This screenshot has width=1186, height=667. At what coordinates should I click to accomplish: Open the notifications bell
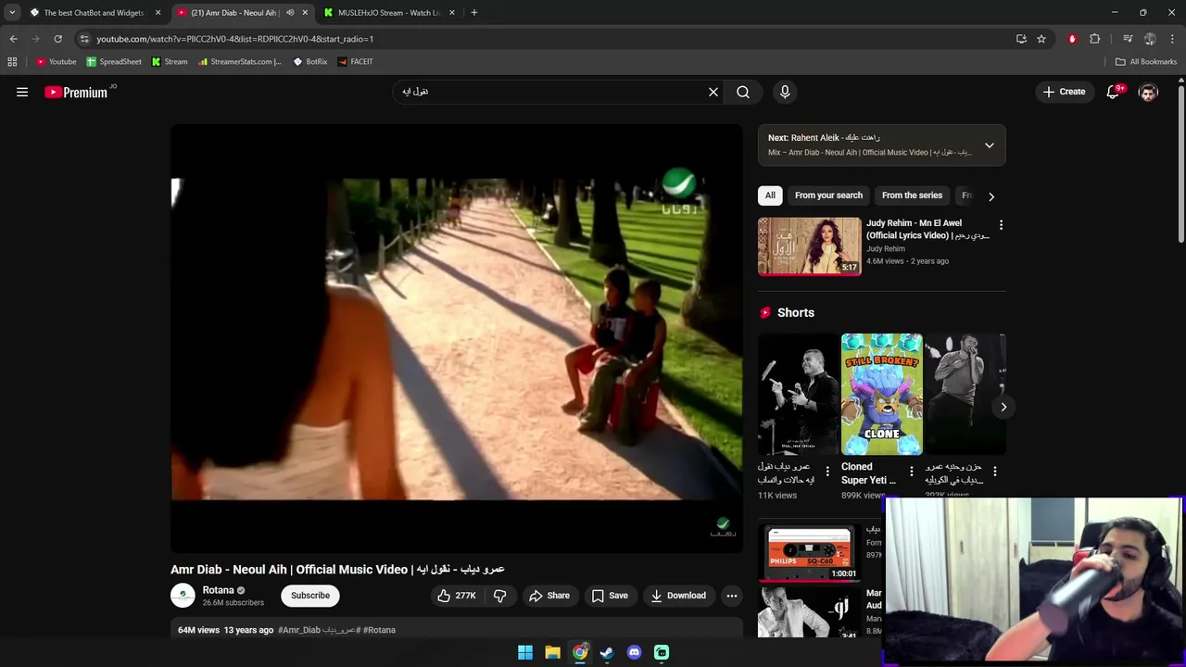click(x=1114, y=92)
